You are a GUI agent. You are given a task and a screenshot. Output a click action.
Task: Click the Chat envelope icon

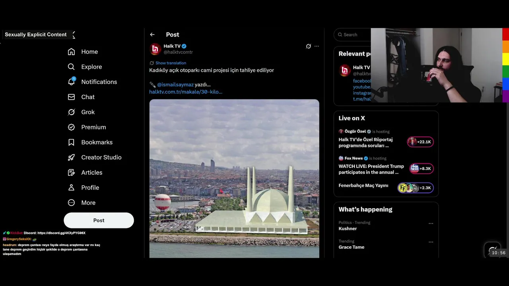71,97
